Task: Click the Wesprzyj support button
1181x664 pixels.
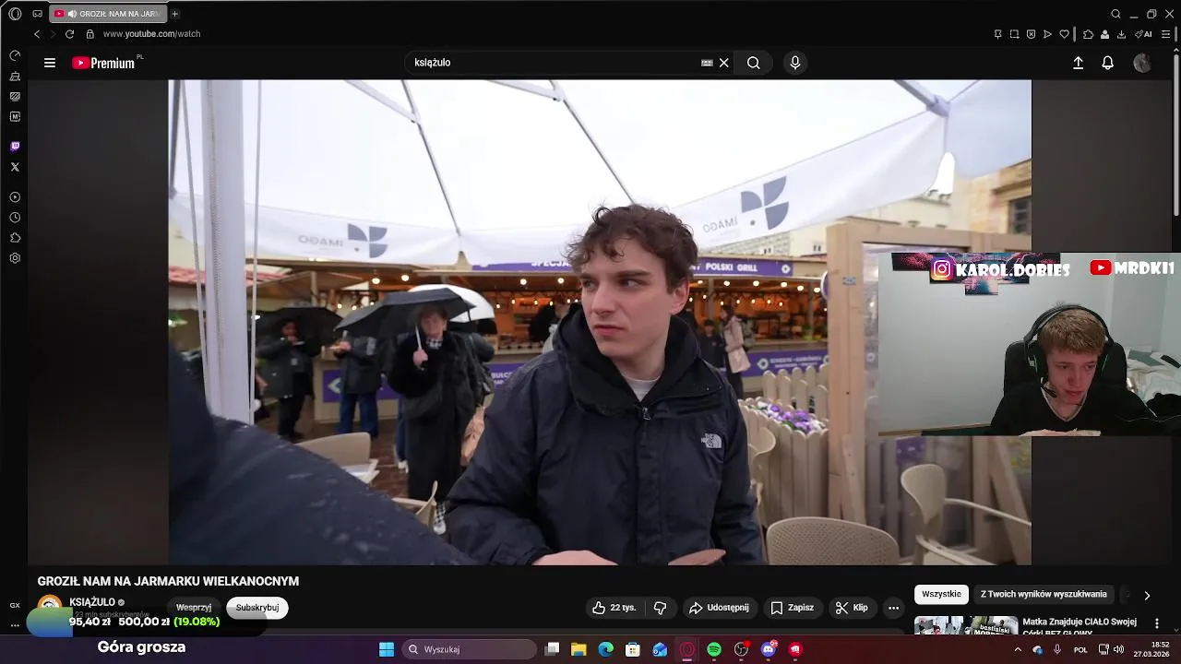Action: point(194,608)
